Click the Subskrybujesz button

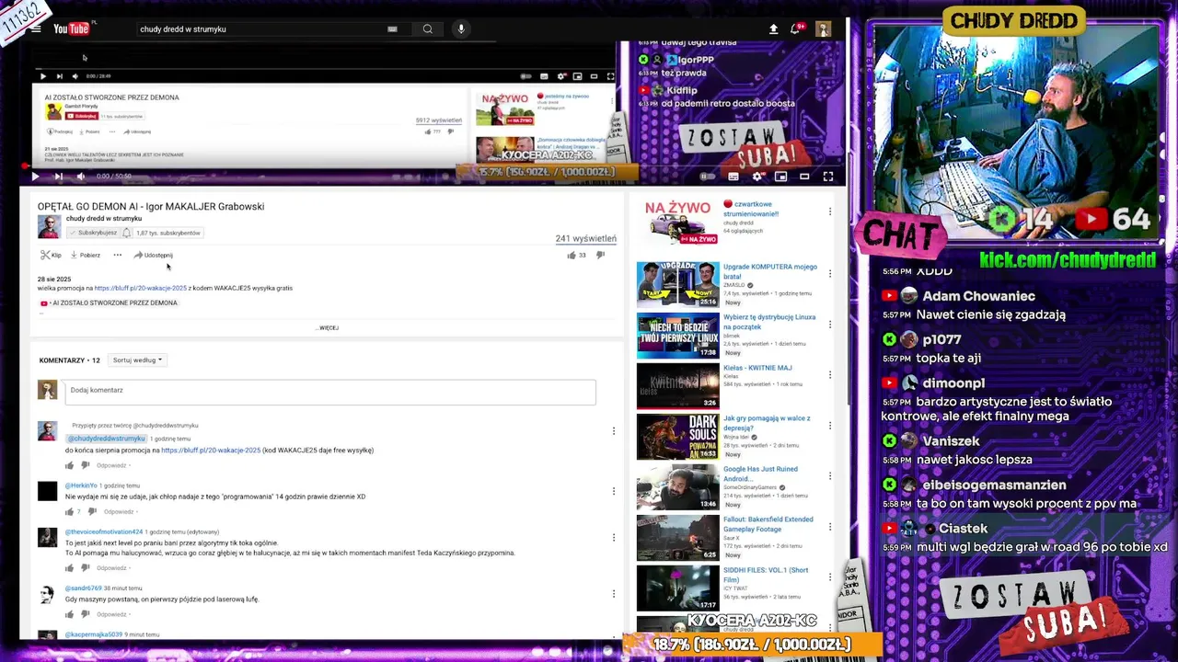93,233
